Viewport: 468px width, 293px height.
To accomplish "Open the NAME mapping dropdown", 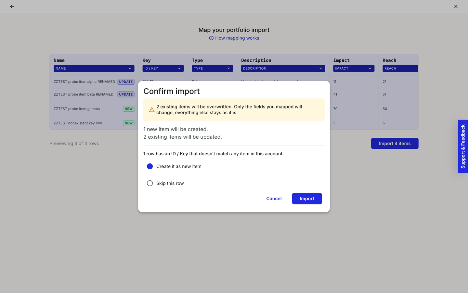I will 94,68.
